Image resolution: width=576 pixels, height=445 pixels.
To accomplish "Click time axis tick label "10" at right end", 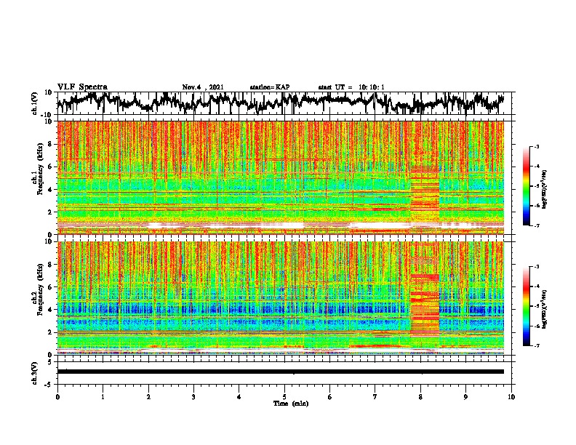I will (x=511, y=397).
